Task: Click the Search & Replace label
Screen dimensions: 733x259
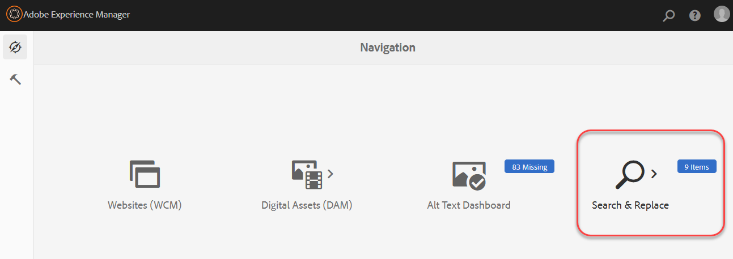Action: 630,205
